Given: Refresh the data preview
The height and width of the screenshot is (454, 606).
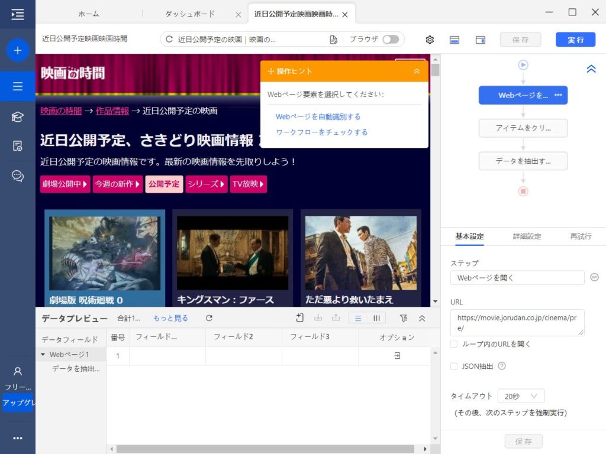Looking at the screenshot, I should (209, 318).
